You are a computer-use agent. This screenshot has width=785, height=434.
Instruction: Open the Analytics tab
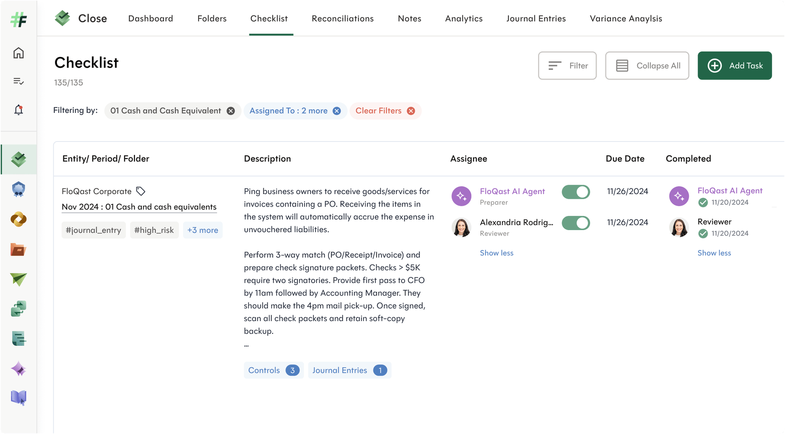[x=464, y=18]
